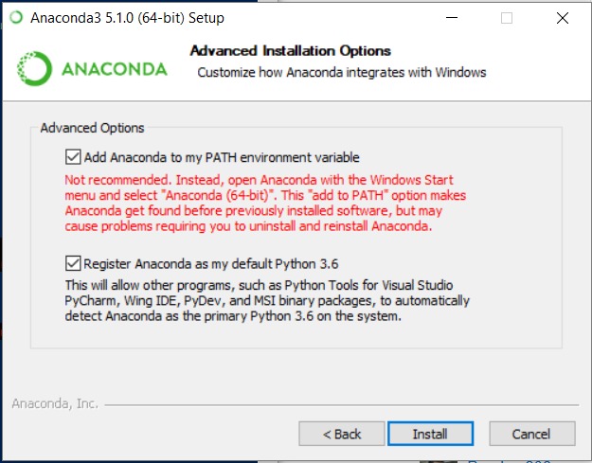Click the Python Tools for Visual Studio description
The height and width of the screenshot is (463, 592).
267,300
